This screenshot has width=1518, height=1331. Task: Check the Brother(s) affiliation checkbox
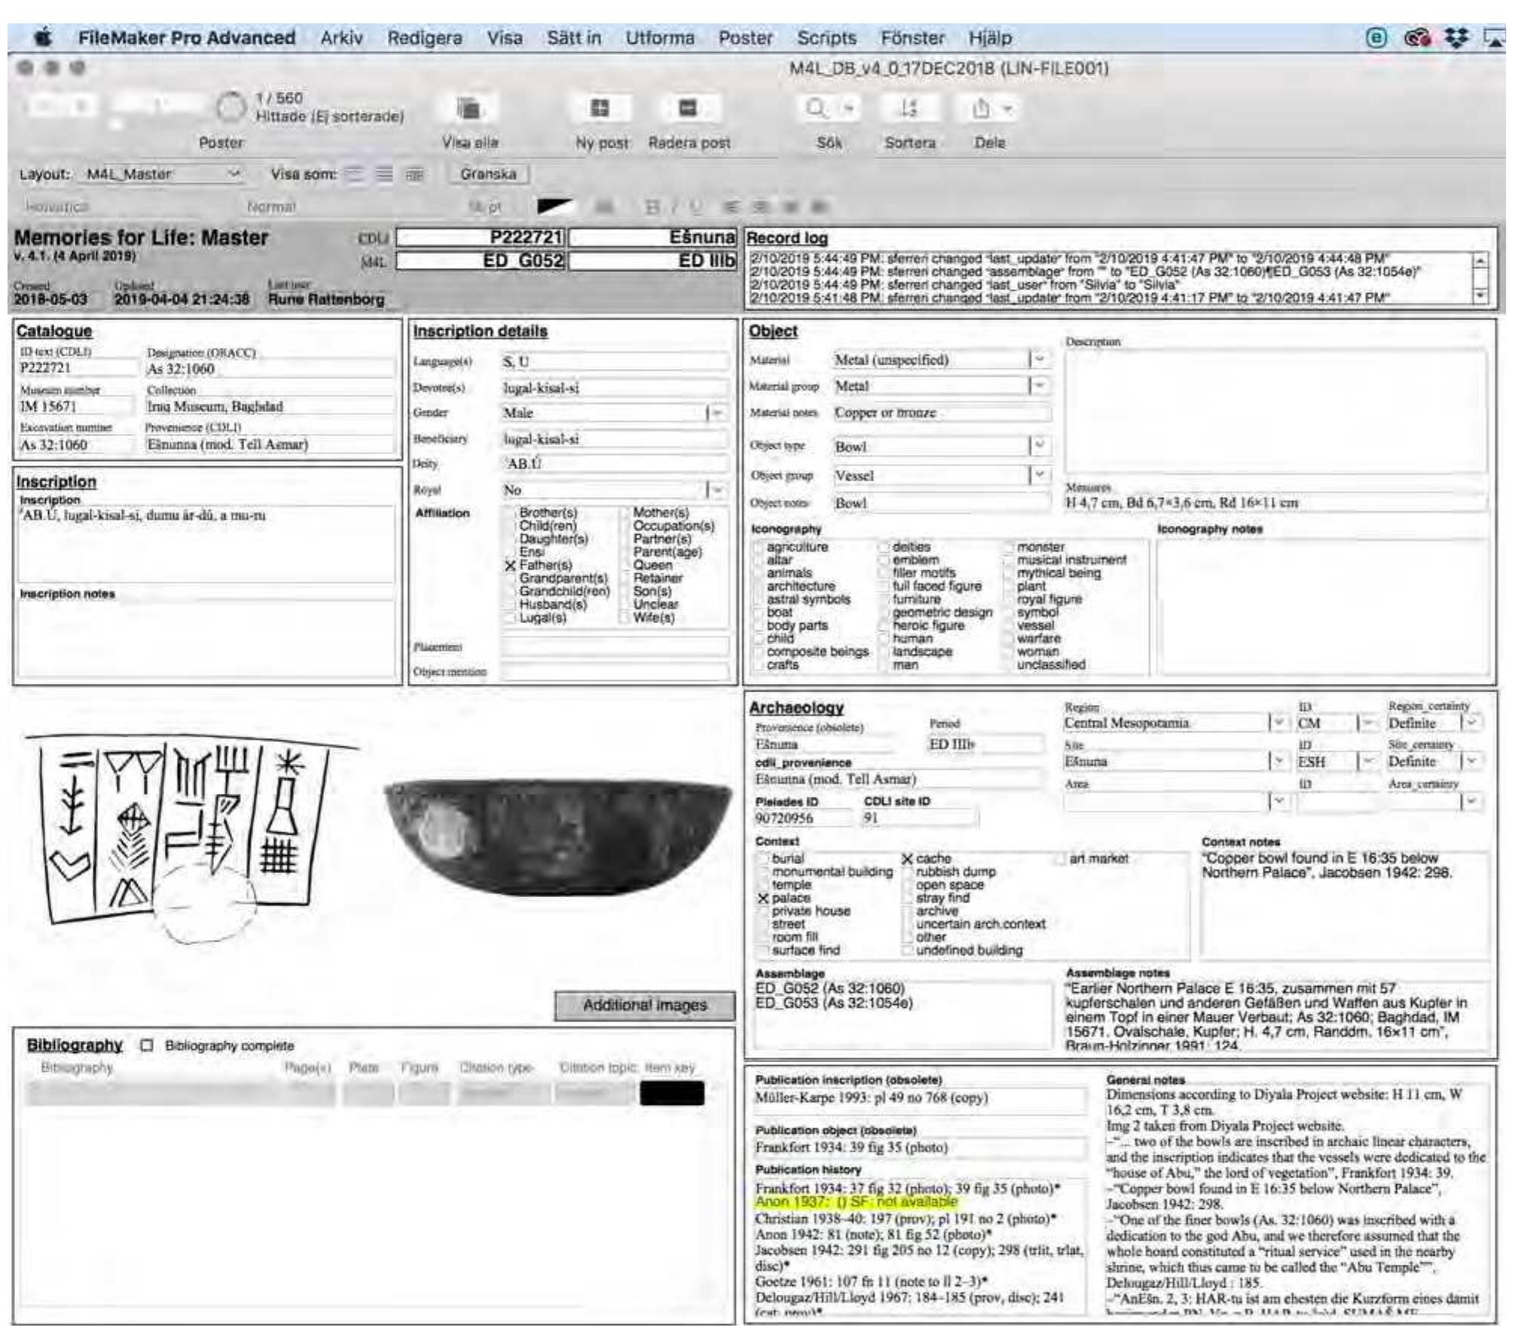click(510, 513)
